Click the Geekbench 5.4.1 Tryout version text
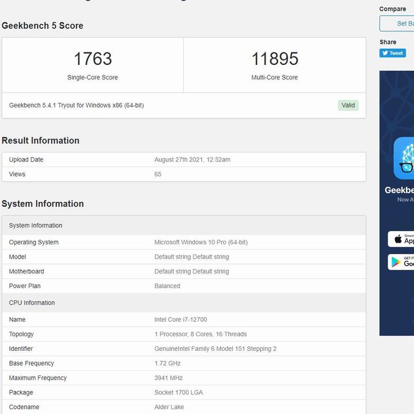 coord(76,105)
